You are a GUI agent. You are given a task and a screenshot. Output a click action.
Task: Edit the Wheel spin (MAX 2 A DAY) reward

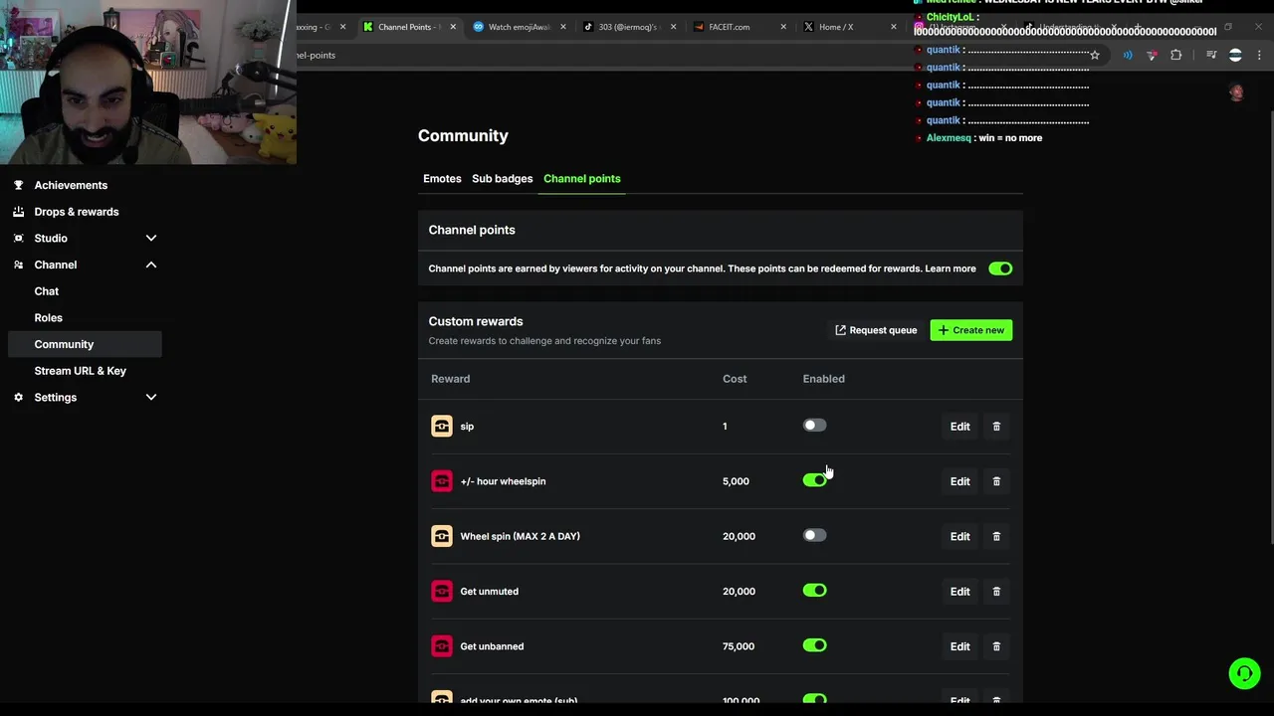click(x=959, y=537)
